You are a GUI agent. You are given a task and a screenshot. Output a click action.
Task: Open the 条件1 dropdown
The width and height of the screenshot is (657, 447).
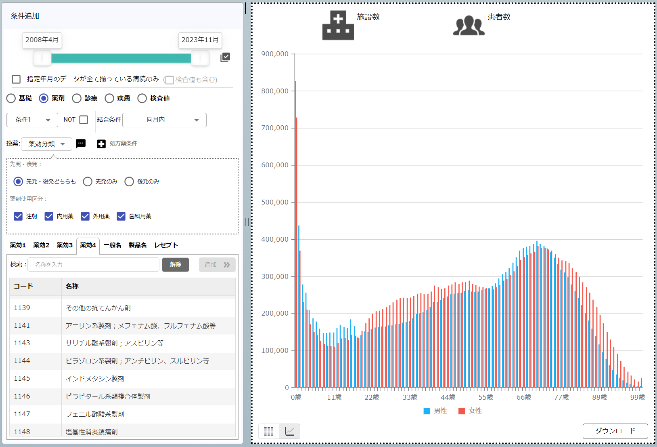coord(32,120)
